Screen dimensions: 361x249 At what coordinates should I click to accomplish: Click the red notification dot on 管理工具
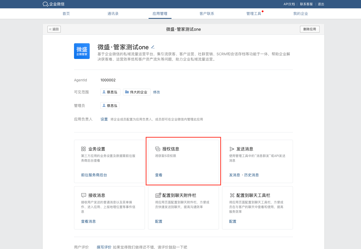point(262,11)
